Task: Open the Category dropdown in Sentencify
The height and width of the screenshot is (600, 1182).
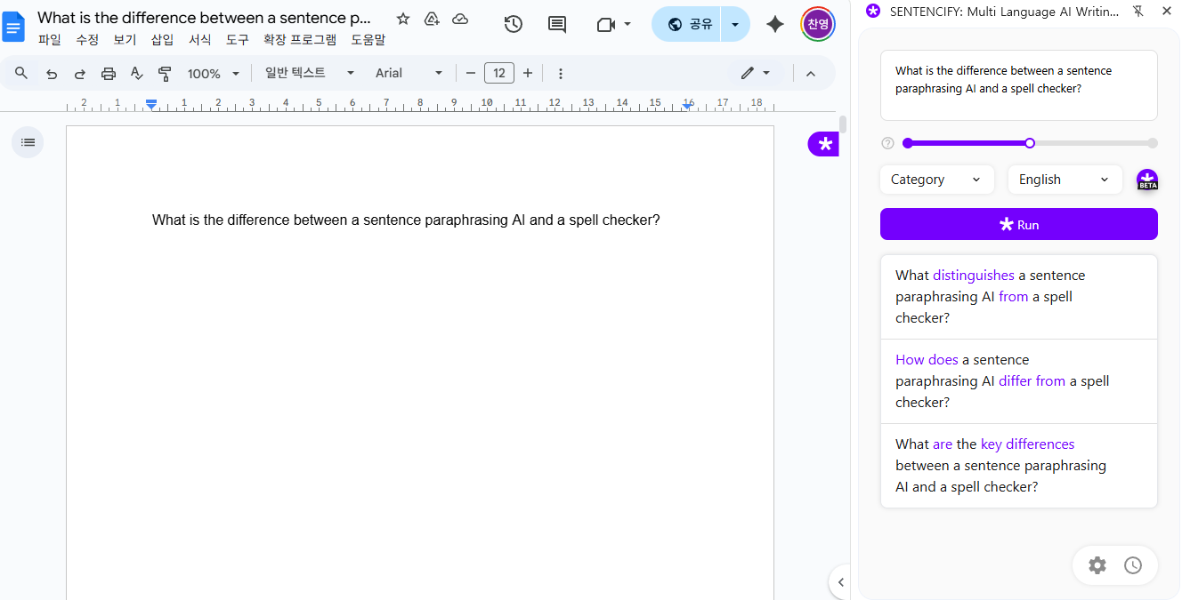Action: (x=937, y=180)
